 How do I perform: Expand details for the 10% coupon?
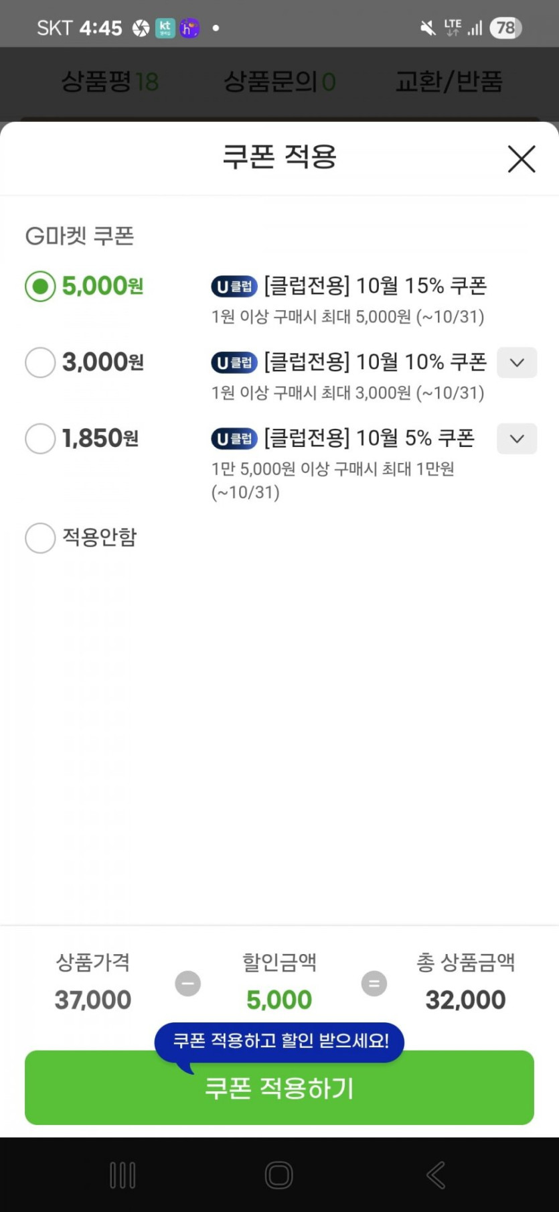[x=516, y=362]
